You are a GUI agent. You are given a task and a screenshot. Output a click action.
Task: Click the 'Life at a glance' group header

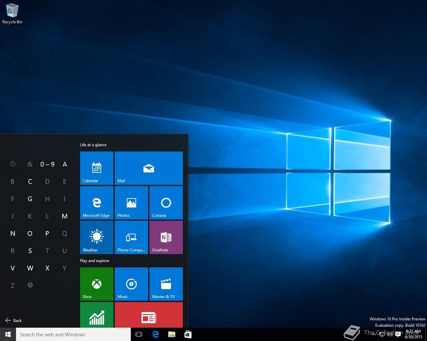tap(93, 145)
